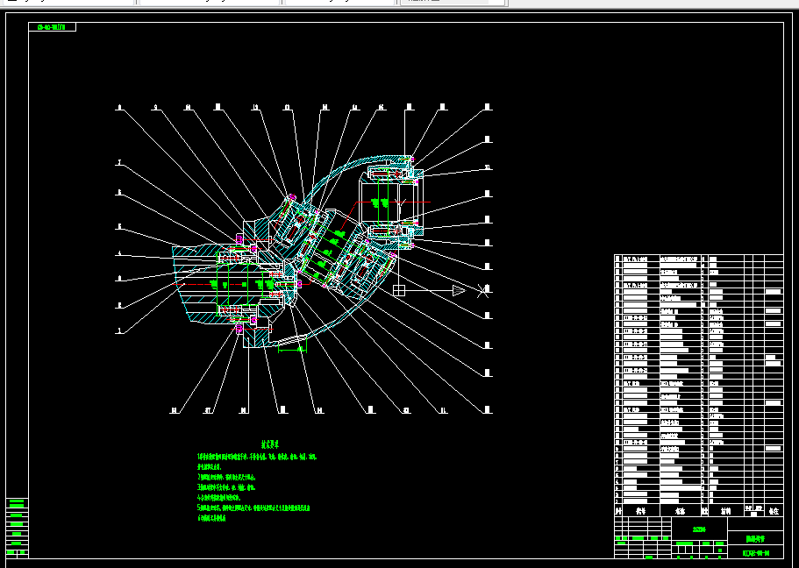
Task: Select the green drawing code at title block bottom
Action: click(x=756, y=553)
